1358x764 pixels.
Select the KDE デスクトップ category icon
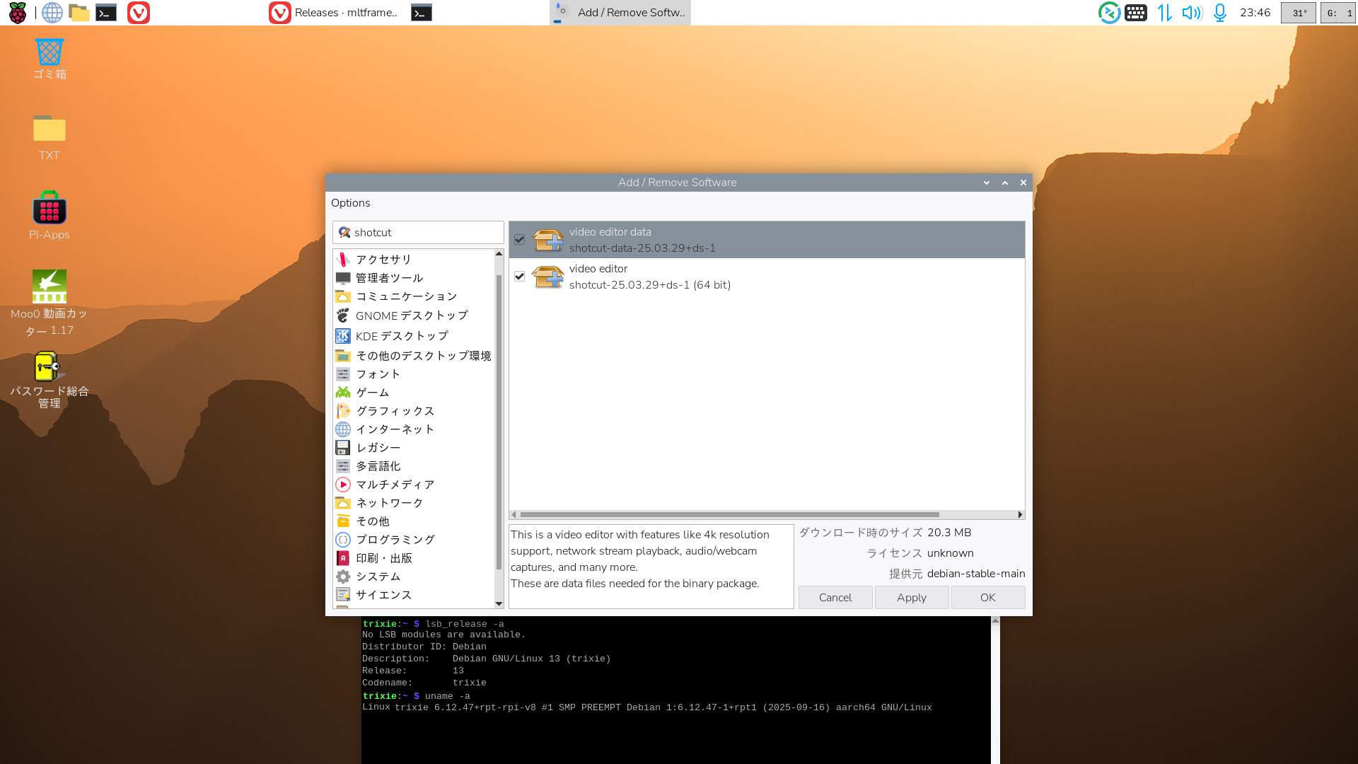point(343,336)
